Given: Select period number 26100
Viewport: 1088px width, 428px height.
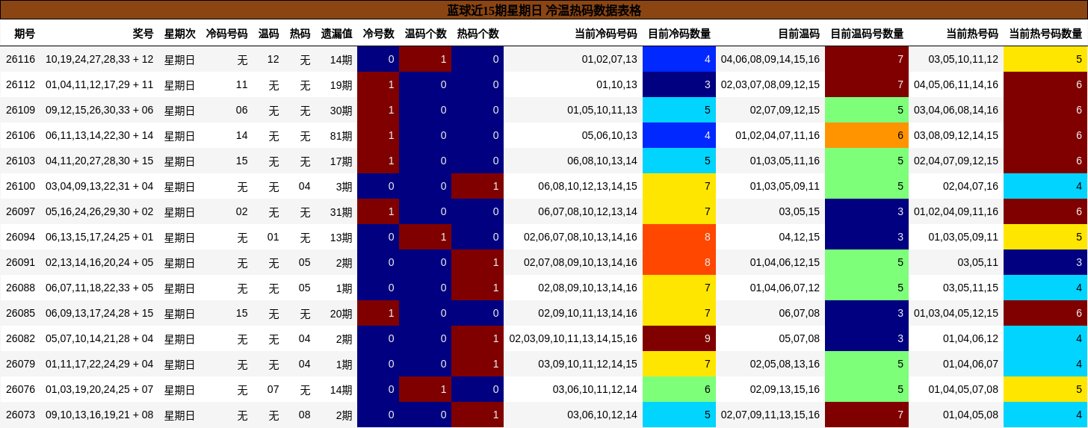Looking at the screenshot, I should coord(20,186).
